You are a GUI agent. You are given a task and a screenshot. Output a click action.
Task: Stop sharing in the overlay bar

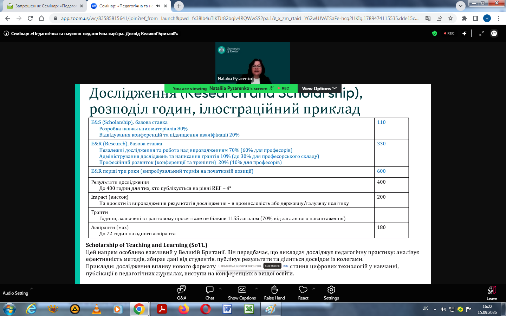(x=272, y=266)
